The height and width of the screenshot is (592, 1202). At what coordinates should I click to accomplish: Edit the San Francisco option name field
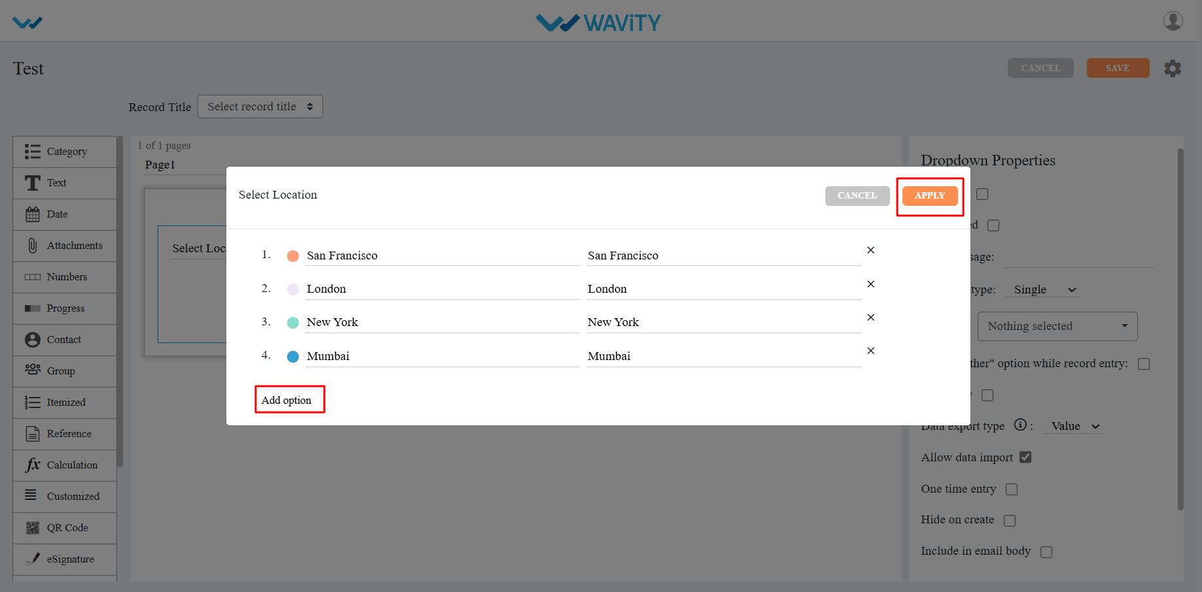(x=443, y=255)
